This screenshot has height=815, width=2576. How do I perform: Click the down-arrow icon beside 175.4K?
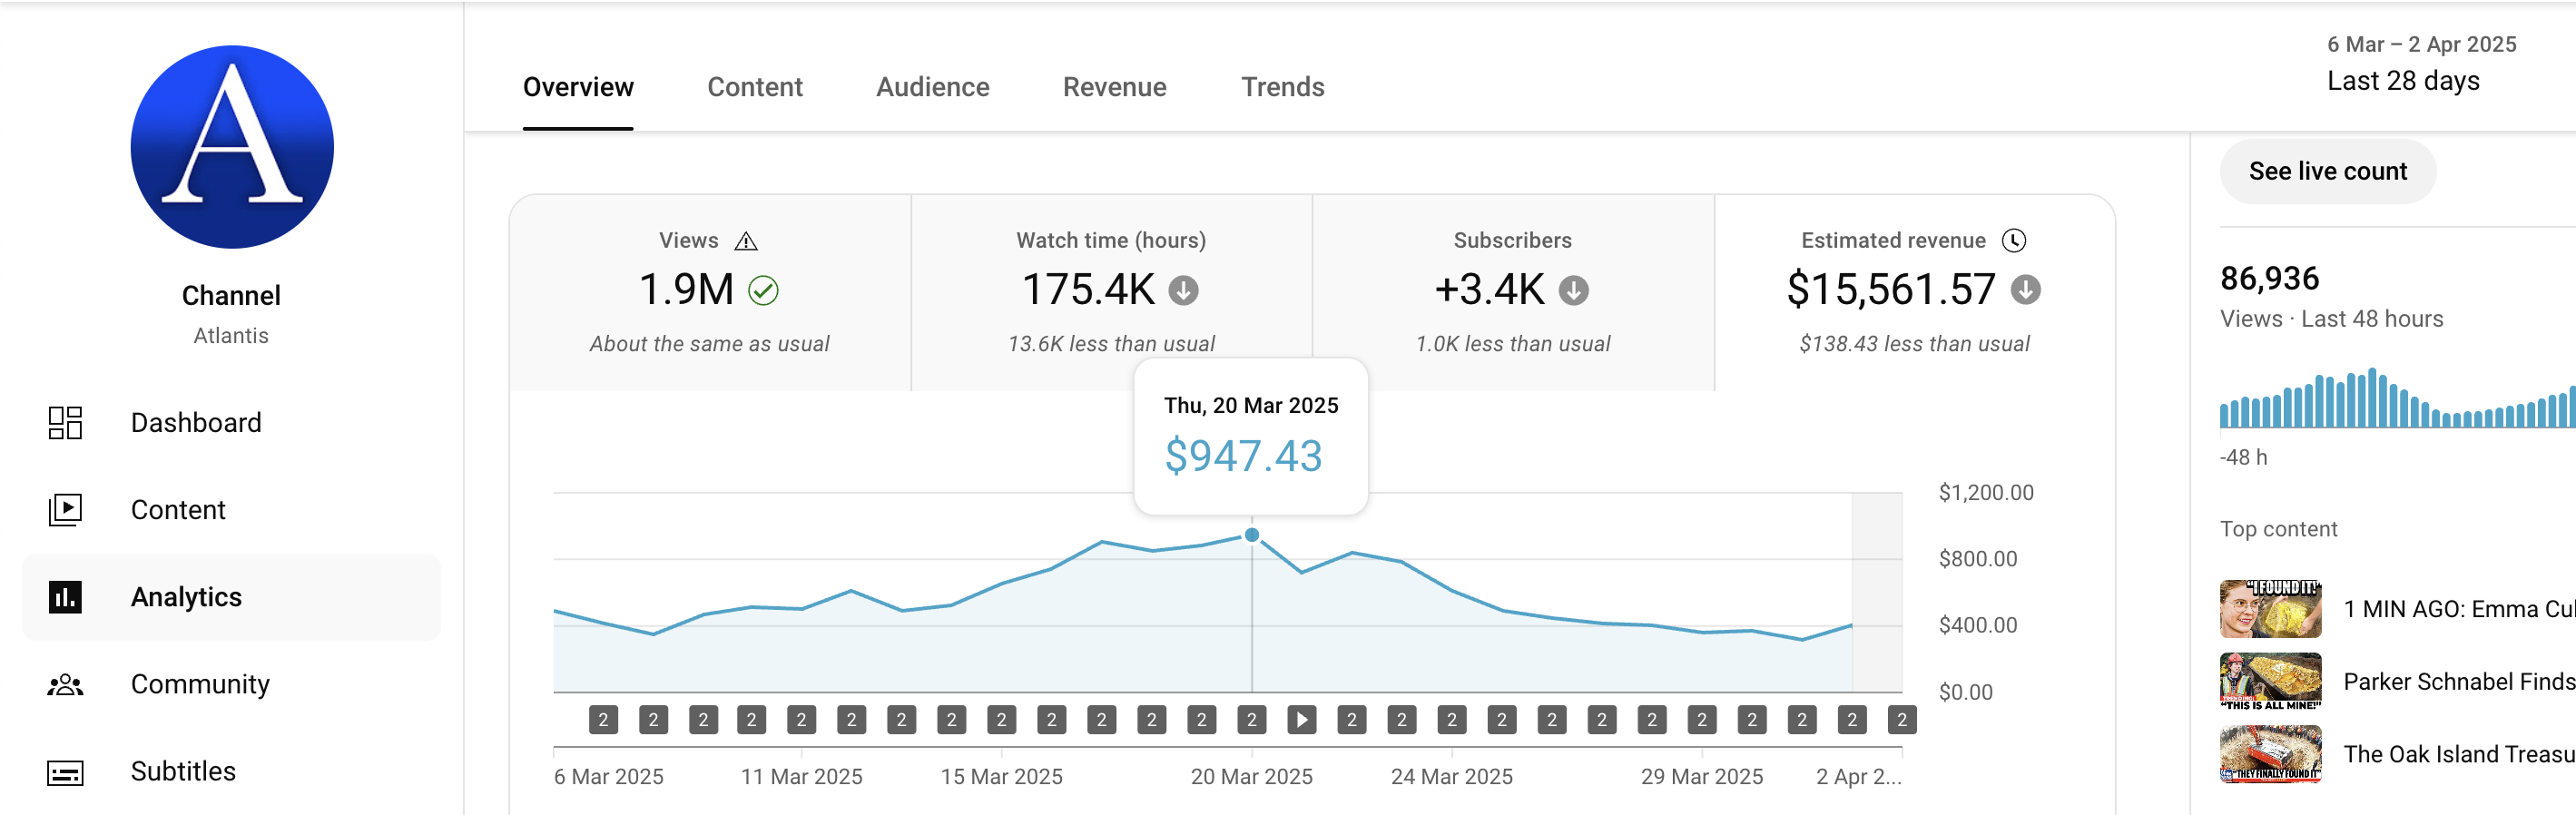(x=1184, y=290)
